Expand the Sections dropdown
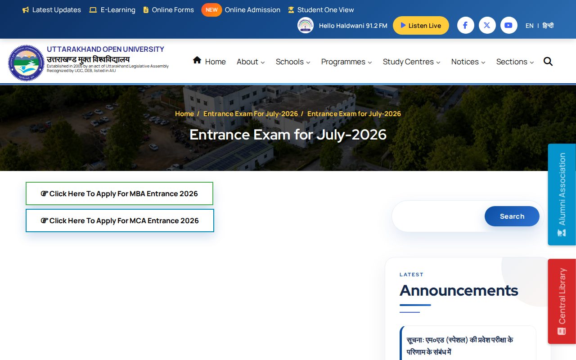This screenshot has width=576, height=360. pos(515,62)
